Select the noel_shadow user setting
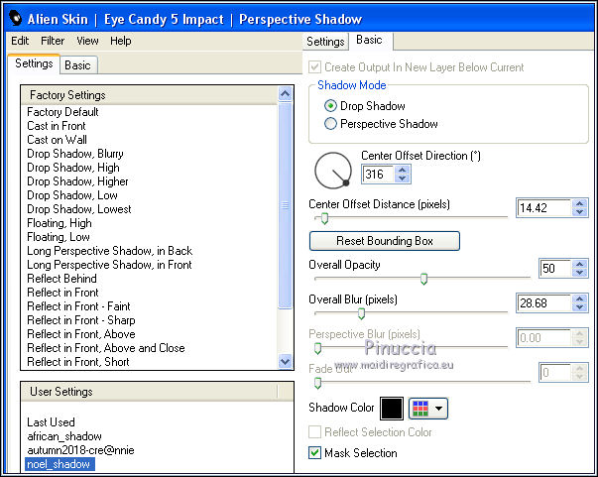This screenshot has height=477, width=598. pos(60,464)
